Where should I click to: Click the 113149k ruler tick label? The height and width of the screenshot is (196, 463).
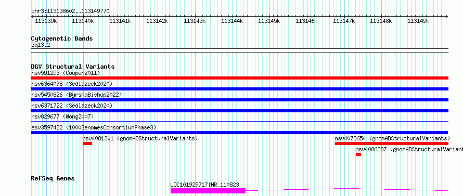point(418,21)
